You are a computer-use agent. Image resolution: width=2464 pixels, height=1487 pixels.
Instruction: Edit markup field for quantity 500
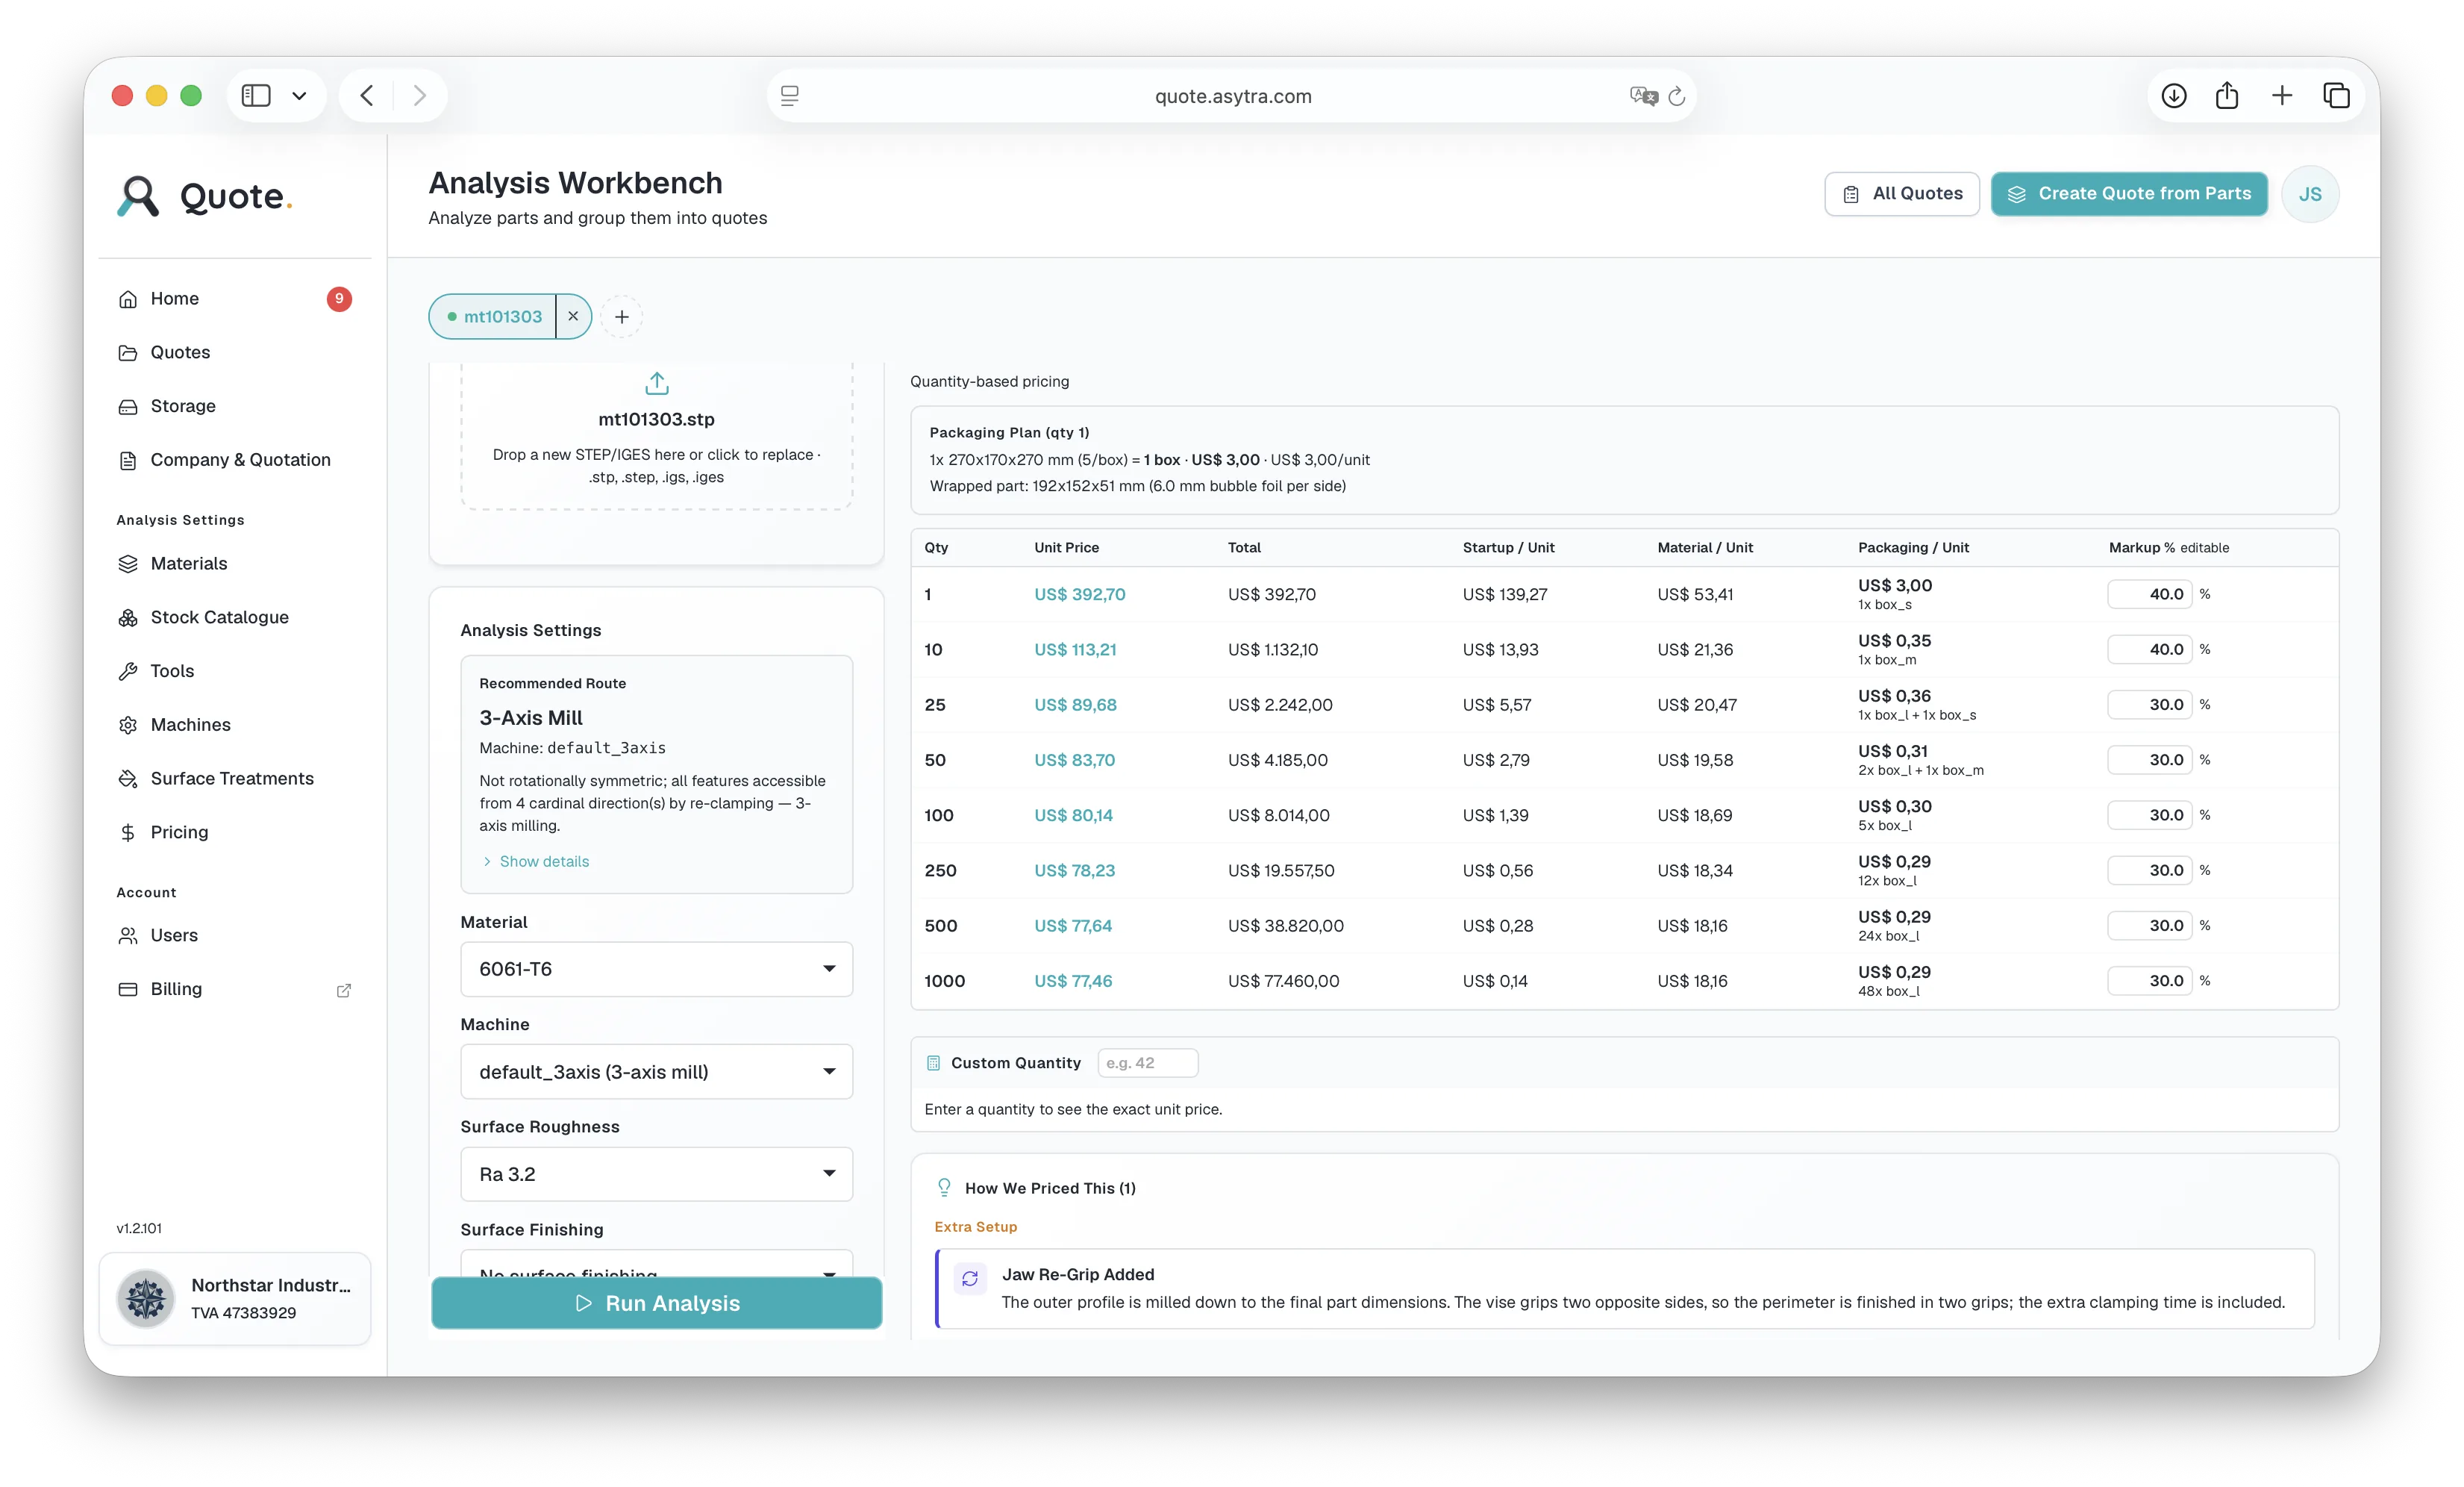tap(2149, 926)
